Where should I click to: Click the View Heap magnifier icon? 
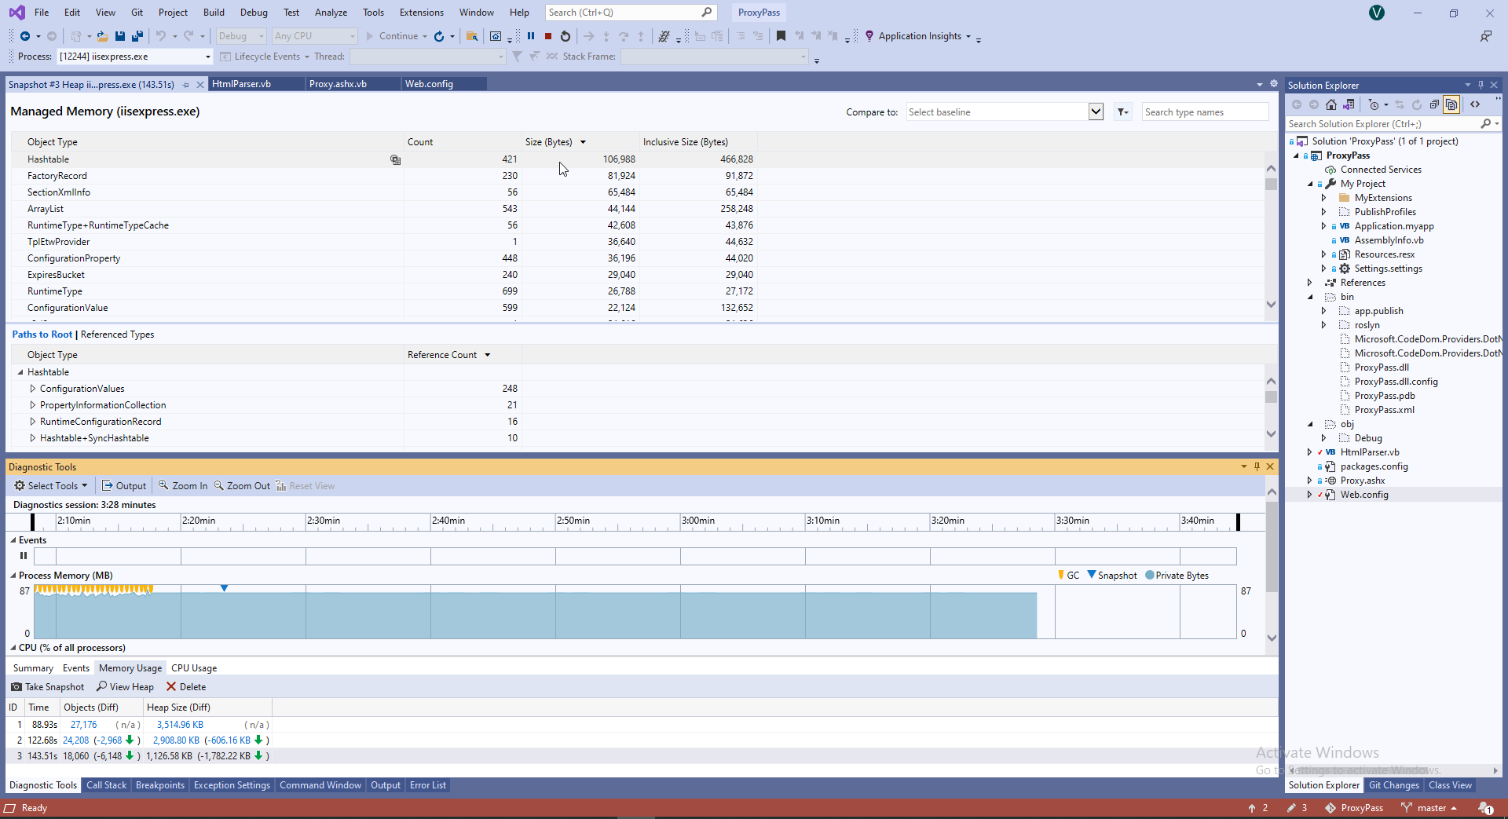[102, 687]
